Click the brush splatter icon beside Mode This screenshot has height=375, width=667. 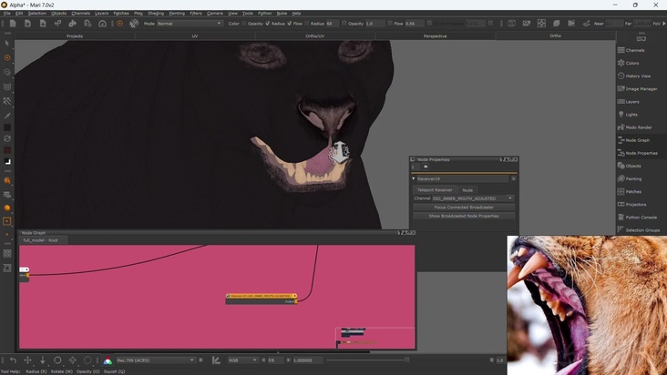point(134,24)
